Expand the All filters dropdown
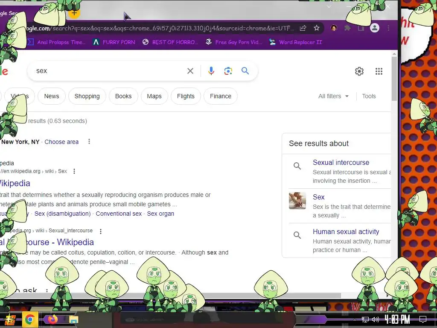The height and width of the screenshot is (328, 437). [333, 96]
